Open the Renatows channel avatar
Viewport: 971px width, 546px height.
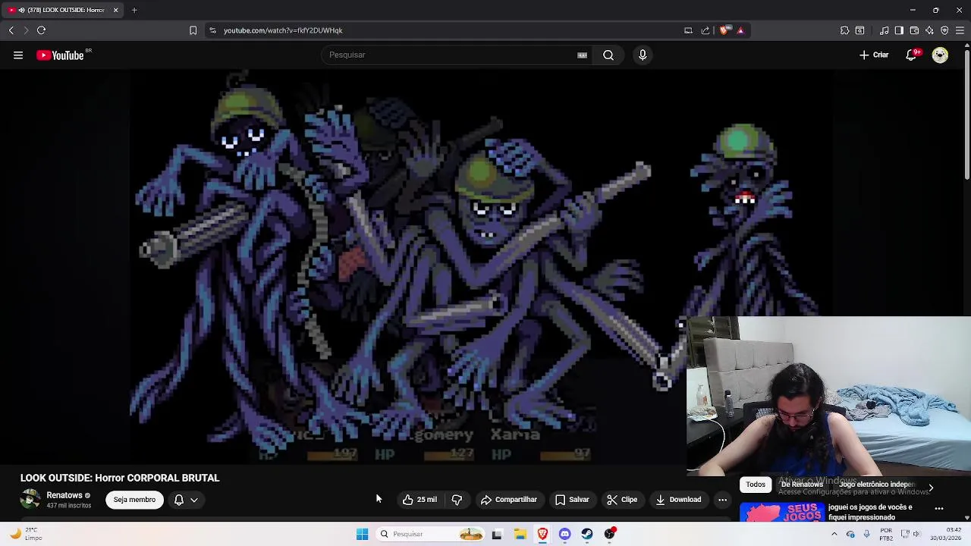(30, 500)
